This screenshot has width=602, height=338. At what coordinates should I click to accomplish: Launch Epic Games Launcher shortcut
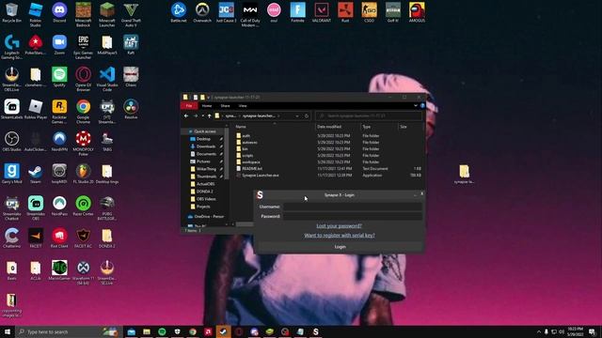click(x=83, y=47)
